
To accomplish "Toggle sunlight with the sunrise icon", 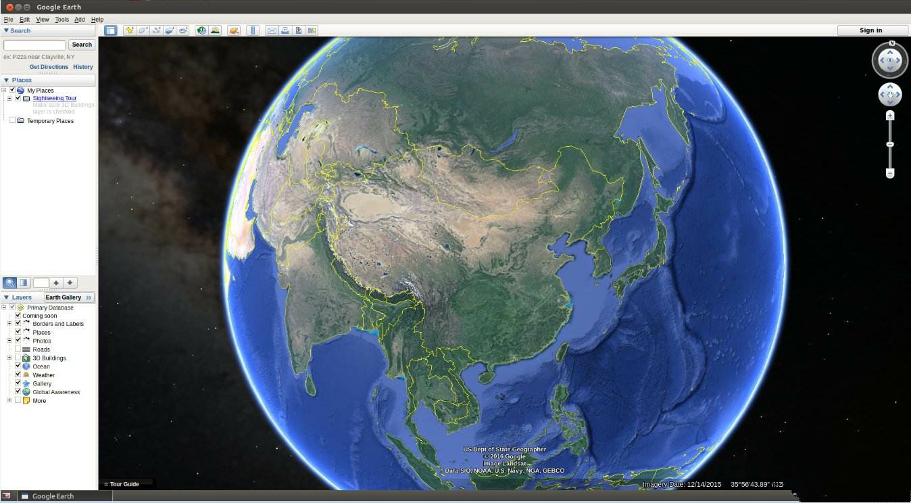I will (x=214, y=30).
